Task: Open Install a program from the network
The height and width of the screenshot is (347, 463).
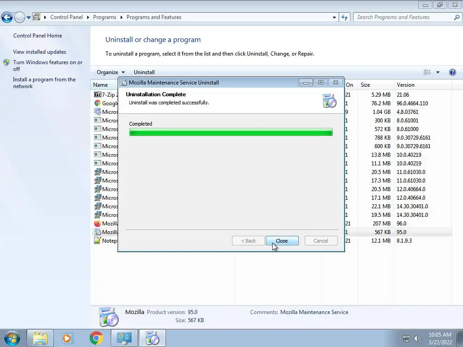Action: coord(44,83)
